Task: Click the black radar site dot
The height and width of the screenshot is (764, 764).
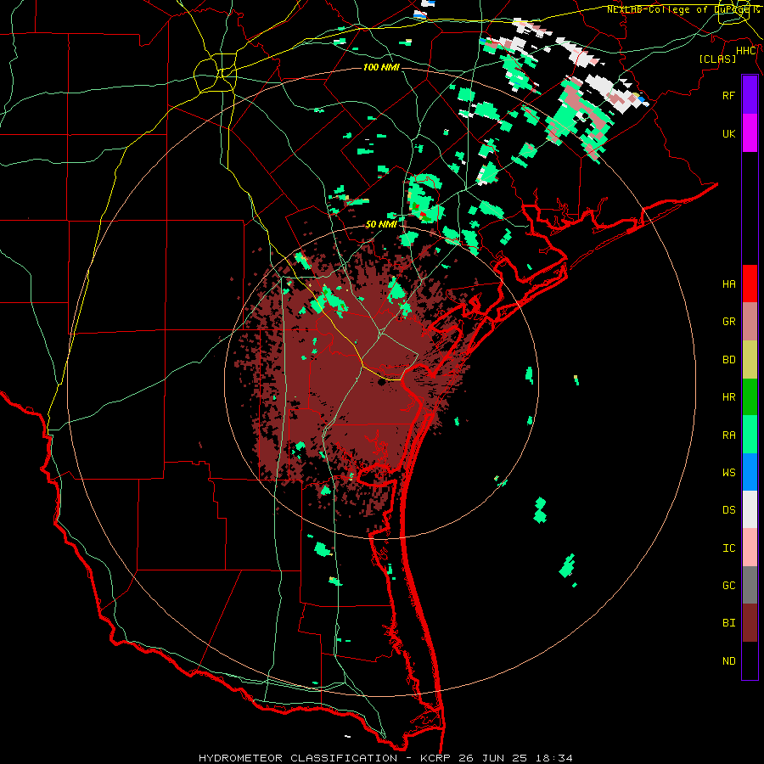Action: (x=381, y=383)
